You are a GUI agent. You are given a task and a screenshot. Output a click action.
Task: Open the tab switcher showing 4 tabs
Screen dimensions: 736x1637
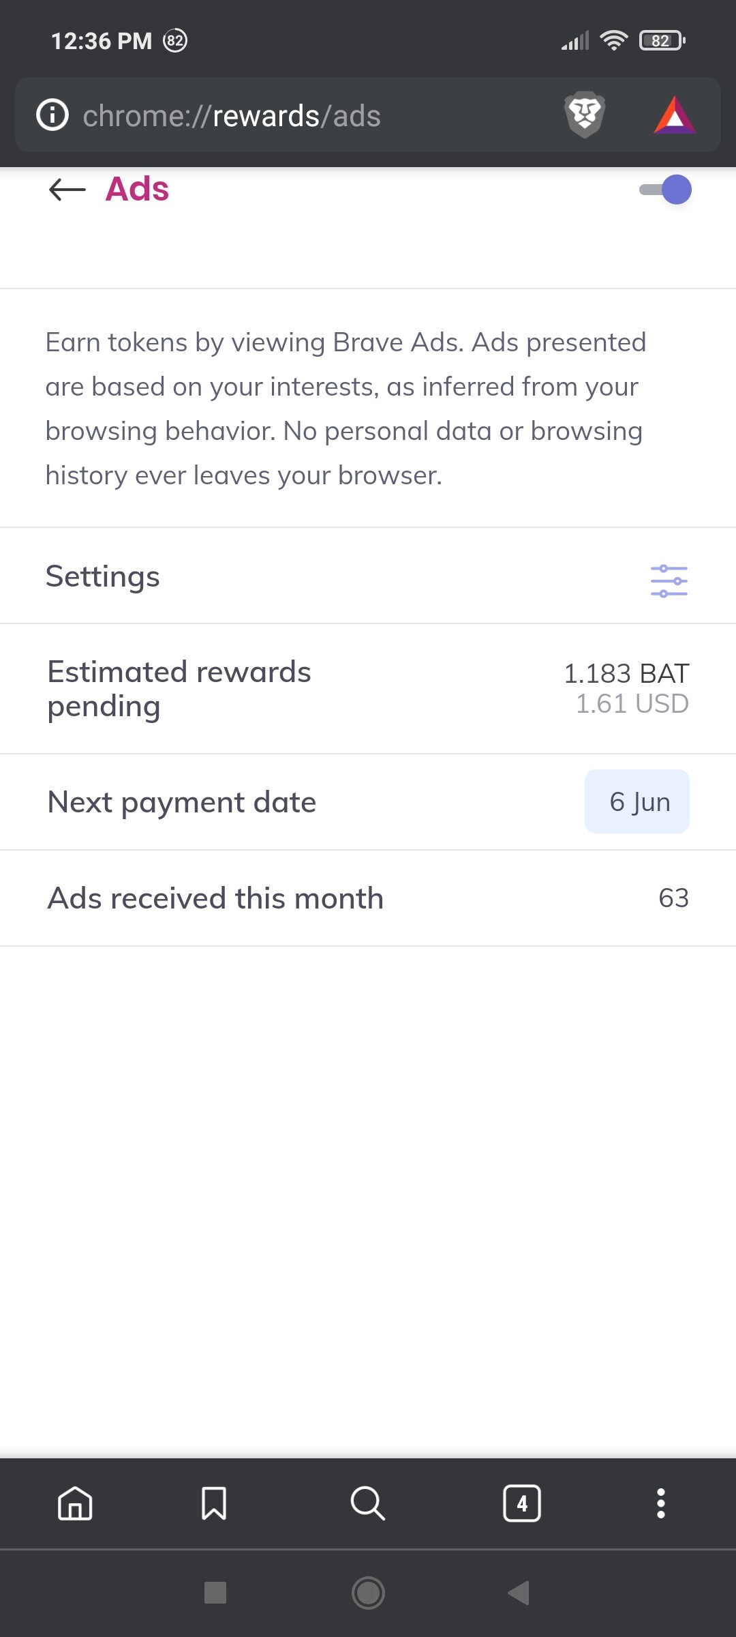click(522, 1503)
